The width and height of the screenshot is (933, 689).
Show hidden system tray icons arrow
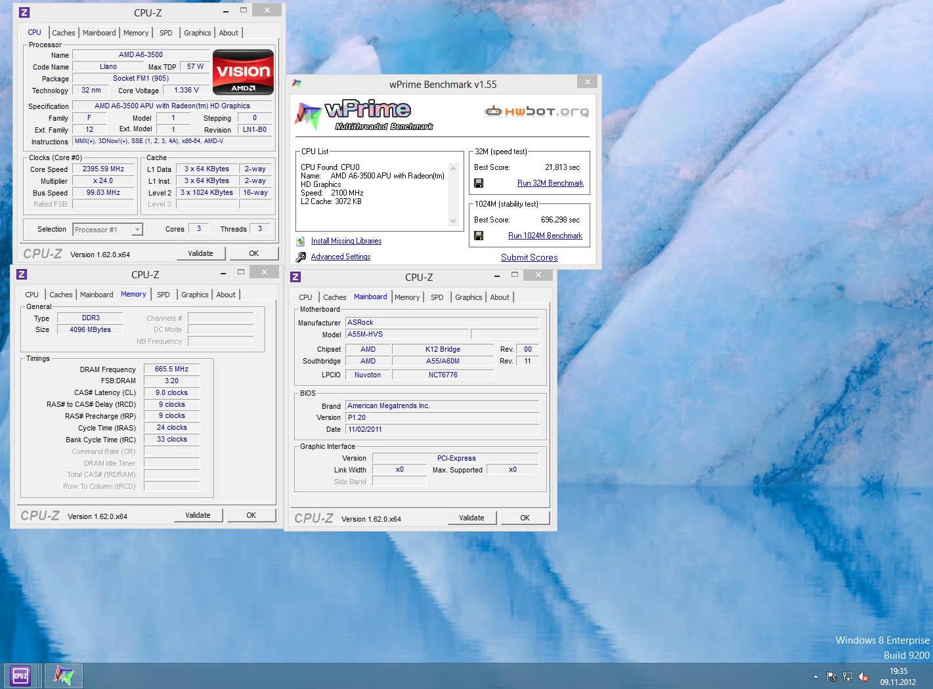815,677
